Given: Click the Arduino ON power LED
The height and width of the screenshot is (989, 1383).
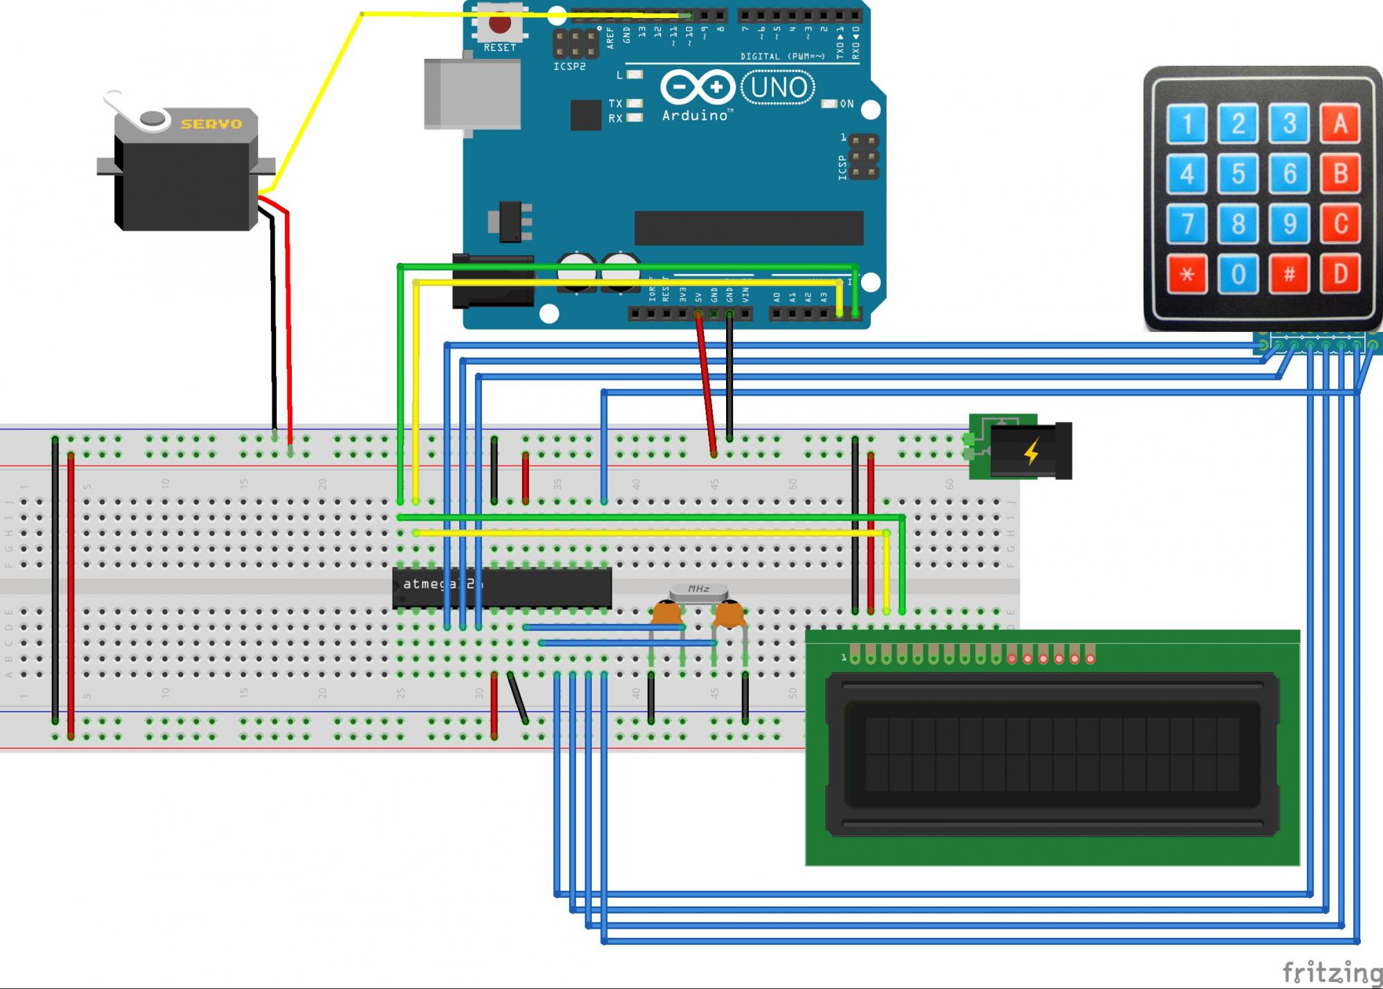Looking at the screenshot, I should coord(829,104).
